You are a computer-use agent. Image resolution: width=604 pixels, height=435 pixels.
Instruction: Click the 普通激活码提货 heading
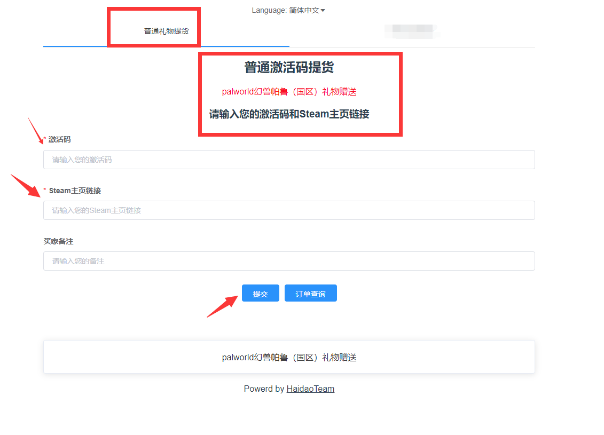289,68
